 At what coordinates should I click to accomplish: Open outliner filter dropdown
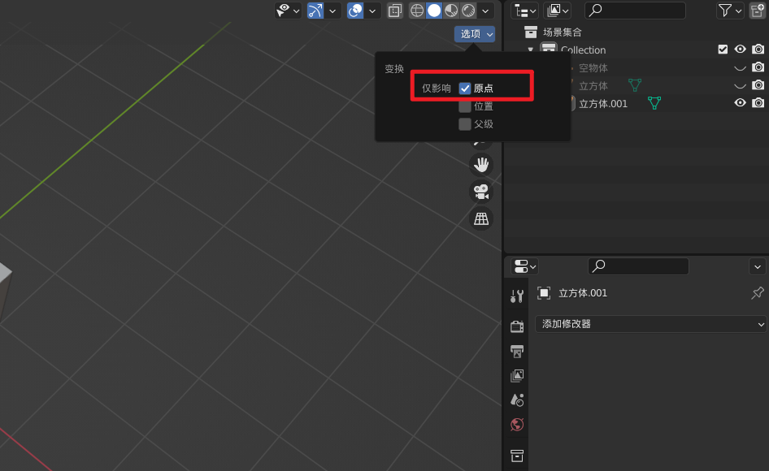point(730,11)
